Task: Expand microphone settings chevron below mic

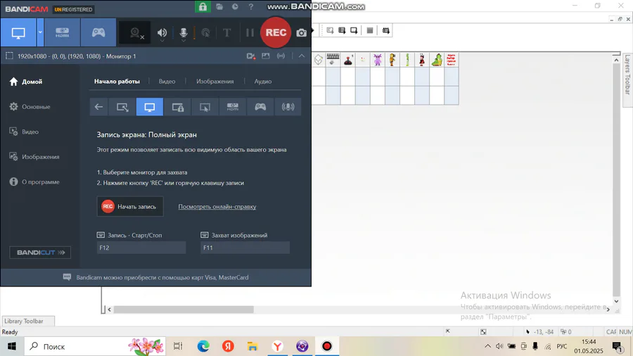Action: tap(184, 41)
